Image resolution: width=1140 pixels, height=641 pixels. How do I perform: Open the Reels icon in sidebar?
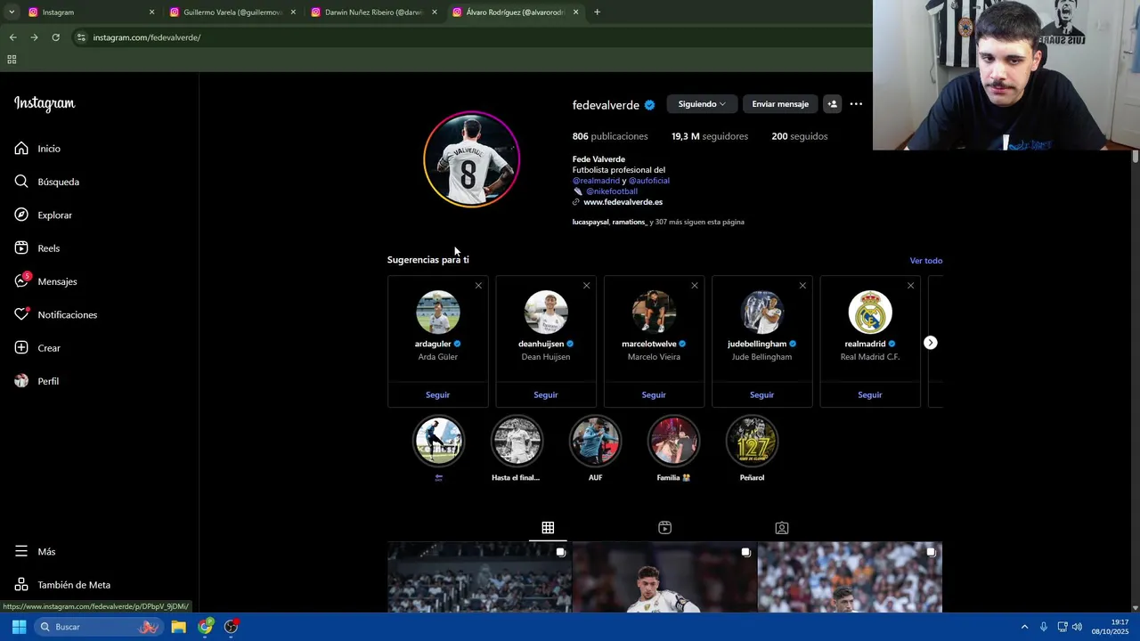(x=21, y=248)
